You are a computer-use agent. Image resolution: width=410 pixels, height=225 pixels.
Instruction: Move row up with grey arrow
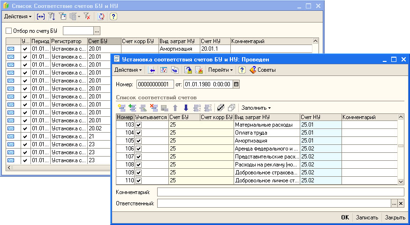(175, 108)
